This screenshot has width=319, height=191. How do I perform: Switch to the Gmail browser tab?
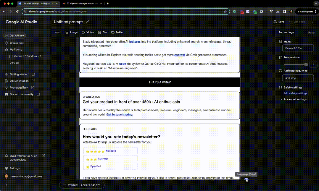click(x=82, y=4)
